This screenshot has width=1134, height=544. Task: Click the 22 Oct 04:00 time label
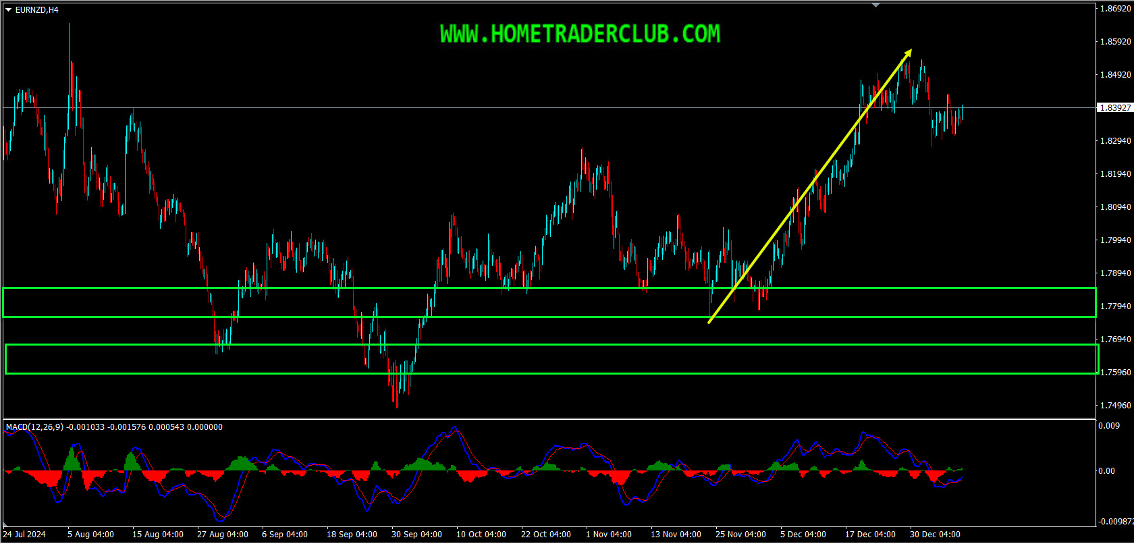click(x=546, y=535)
